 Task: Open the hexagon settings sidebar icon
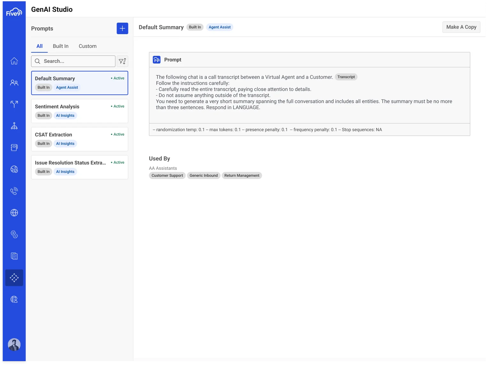tap(14, 234)
